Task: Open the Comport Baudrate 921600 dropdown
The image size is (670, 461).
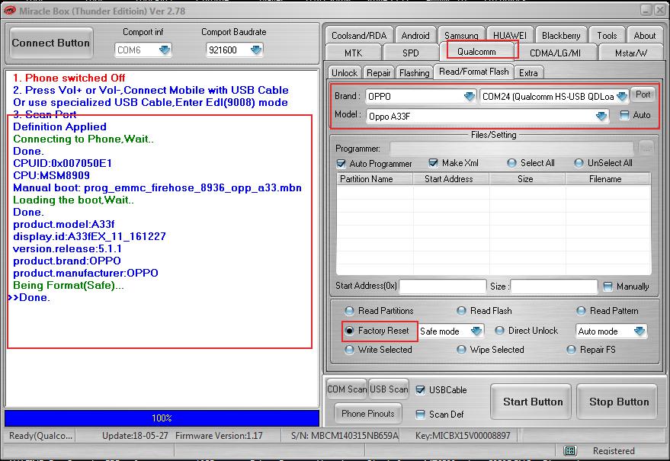Action: point(256,50)
